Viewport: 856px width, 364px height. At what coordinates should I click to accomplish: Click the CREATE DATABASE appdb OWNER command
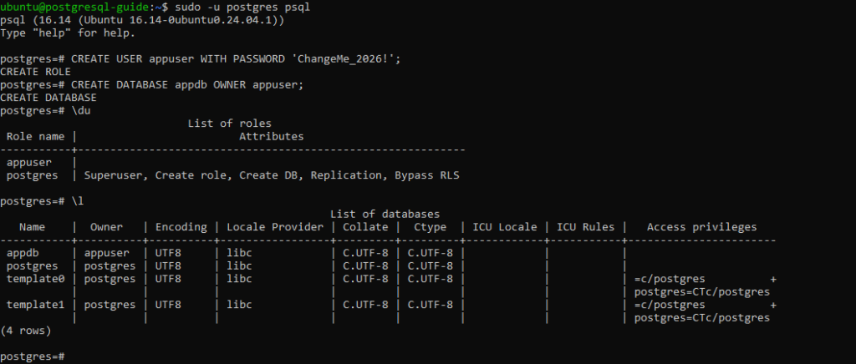tap(187, 85)
